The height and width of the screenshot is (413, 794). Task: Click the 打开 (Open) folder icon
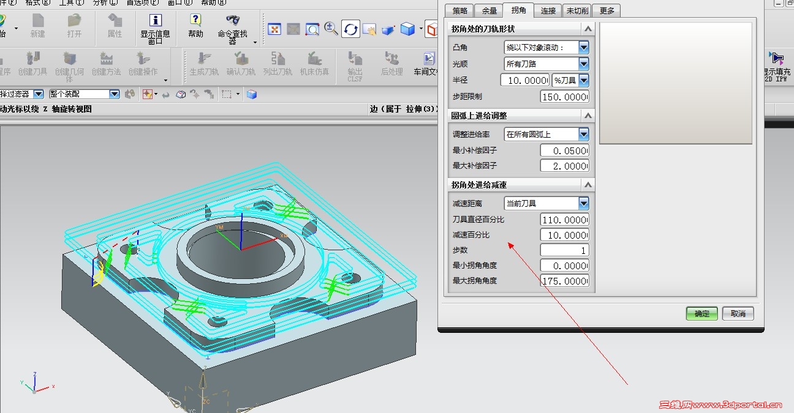click(x=75, y=26)
